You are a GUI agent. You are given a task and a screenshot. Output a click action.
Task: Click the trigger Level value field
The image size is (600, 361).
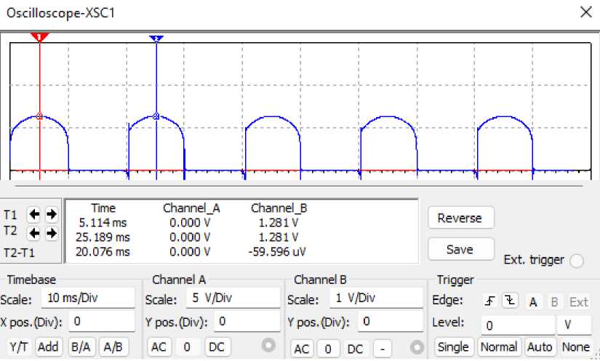tap(518, 325)
